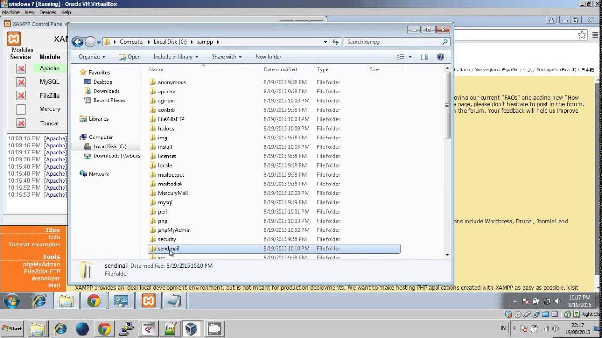602x338 pixels.
Task: Open the Webalizer sidebar link
Action: pyautogui.click(x=46, y=278)
